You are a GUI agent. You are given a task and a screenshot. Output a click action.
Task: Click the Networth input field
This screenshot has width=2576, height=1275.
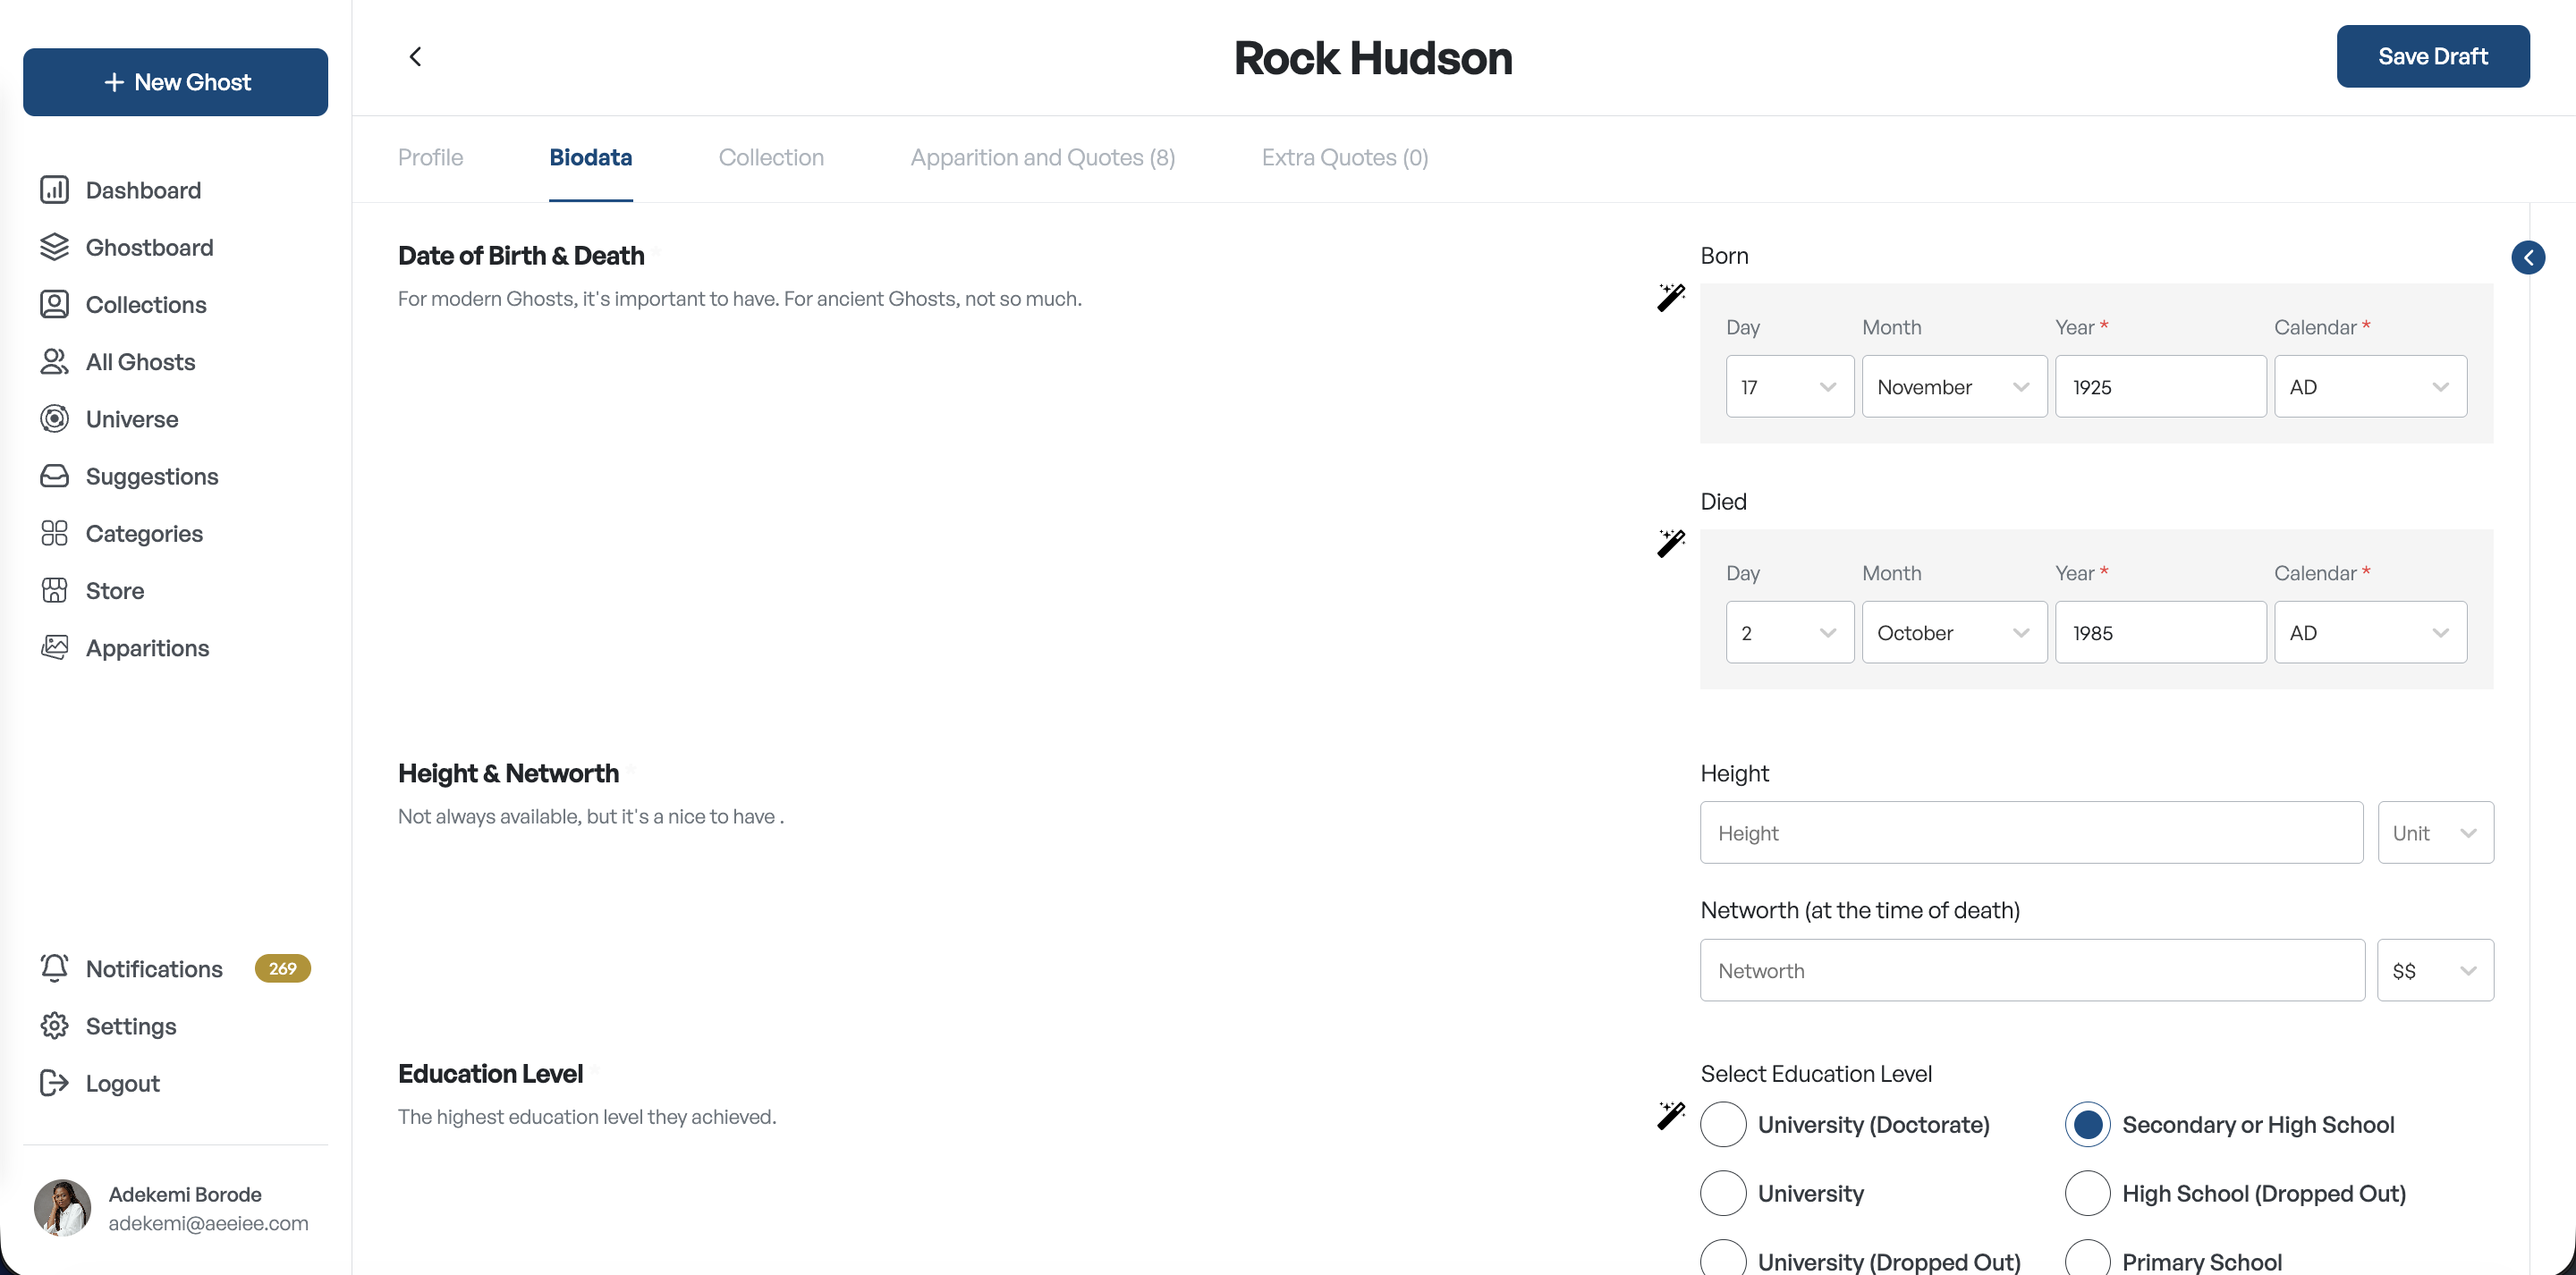(x=2032, y=971)
